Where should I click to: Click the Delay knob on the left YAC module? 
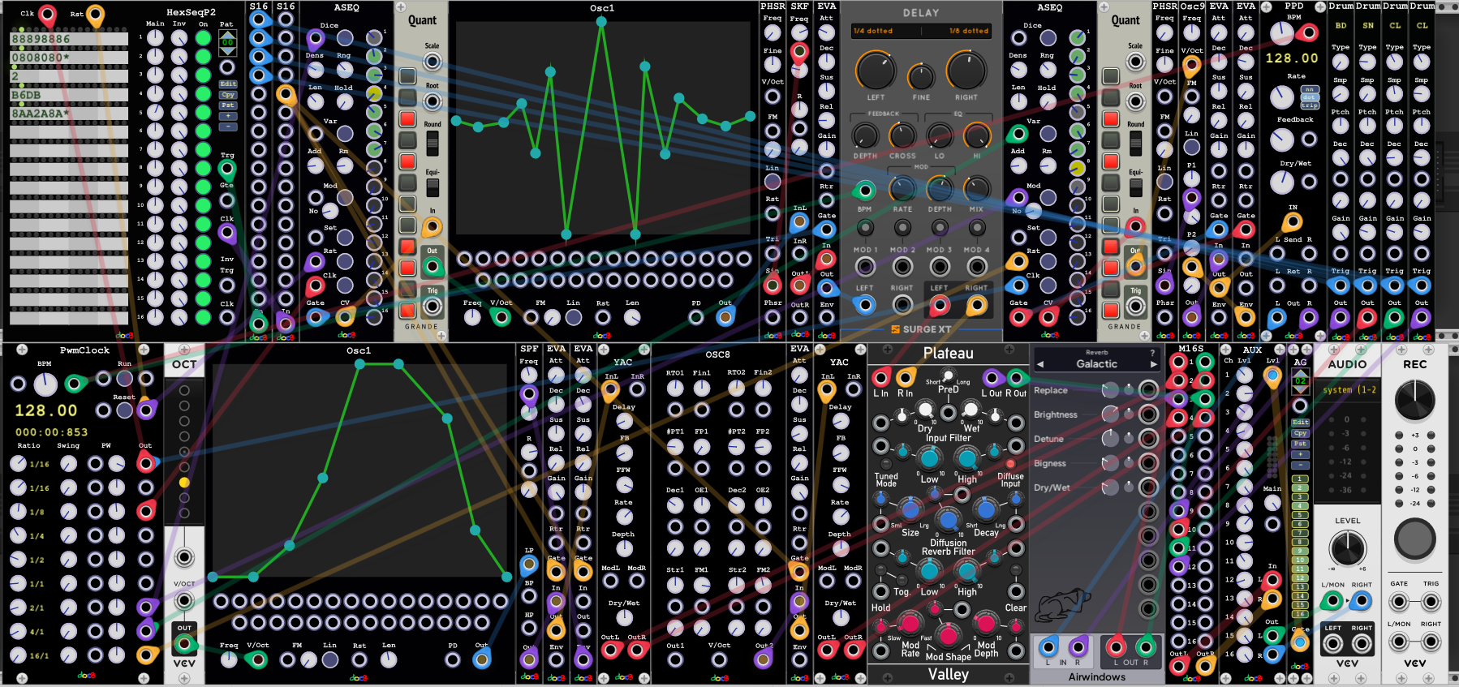pos(624,421)
